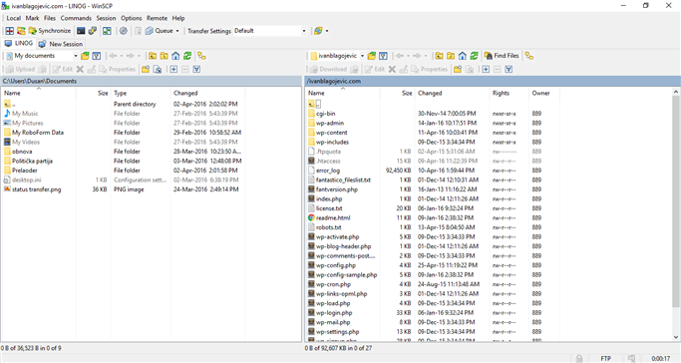
Task: Go to local parent directory icon
Action: pos(153,56)
